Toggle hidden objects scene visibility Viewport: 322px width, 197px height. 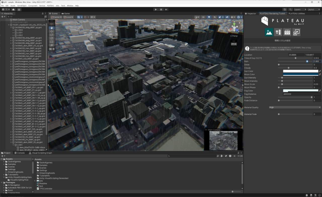click(227, 17)
